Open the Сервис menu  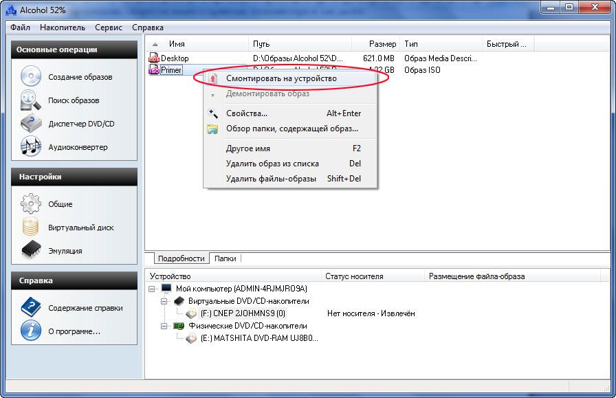pyautogui.click(x=109, y=27)
